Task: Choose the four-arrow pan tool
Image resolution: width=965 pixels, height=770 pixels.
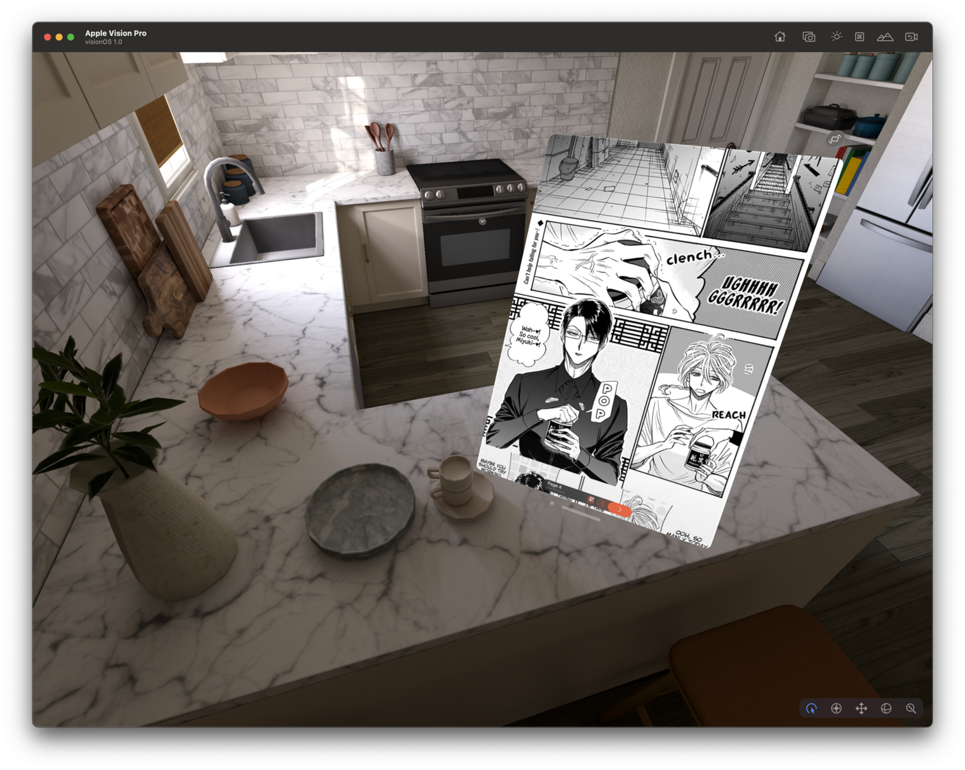Action: click(x=861, y=708)
